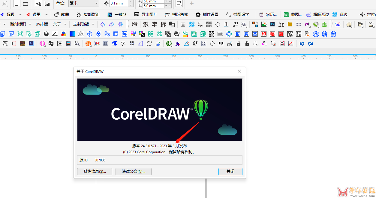This screenshot has height=198, width=376.
Task: Expand the 关于 menu arrow
Action: coord(65,24)
